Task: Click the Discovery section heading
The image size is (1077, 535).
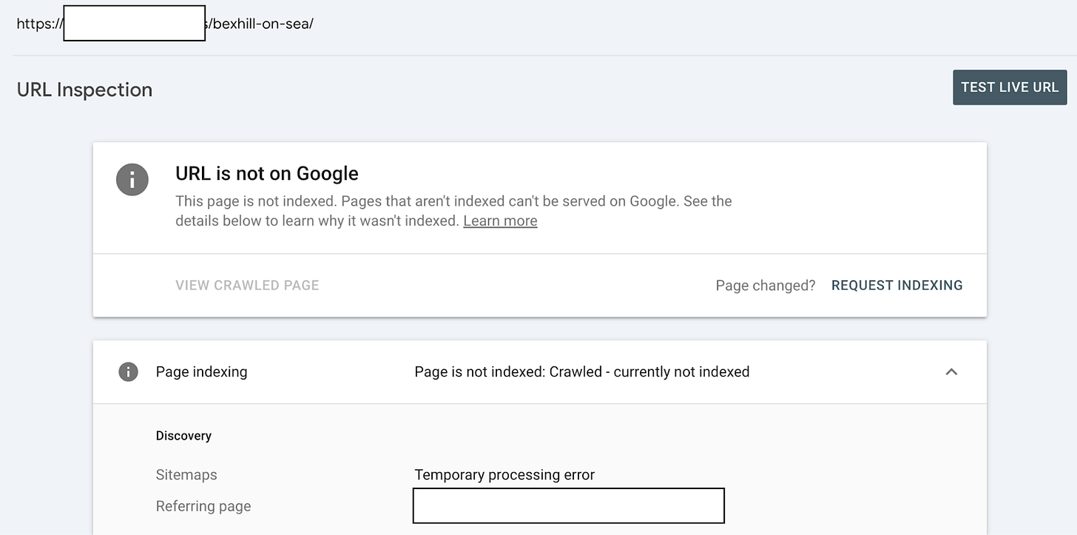Action: tap(183, 436)
